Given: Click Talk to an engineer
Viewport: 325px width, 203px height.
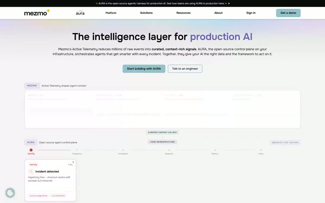Looking at the screenshot, I should point(185,69).
